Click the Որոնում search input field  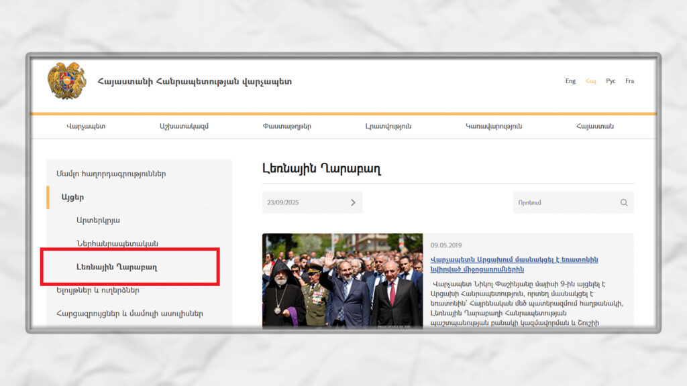(573, 202)
